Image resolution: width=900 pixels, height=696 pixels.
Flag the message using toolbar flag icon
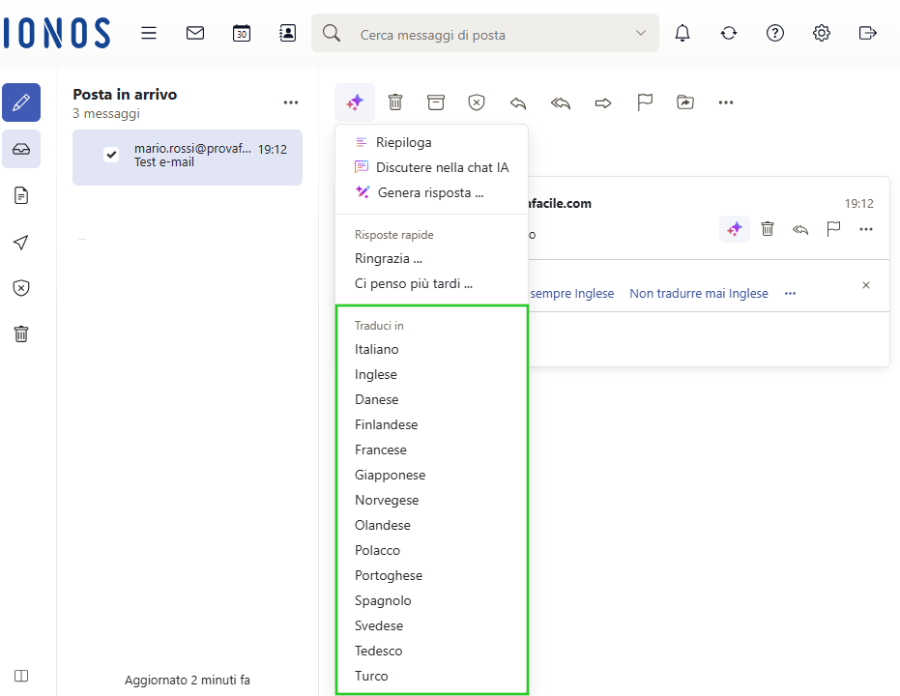(x=645, y=102)
